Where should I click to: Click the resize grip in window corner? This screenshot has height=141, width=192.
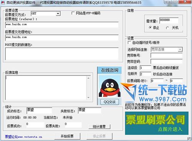tap(189, 139)
